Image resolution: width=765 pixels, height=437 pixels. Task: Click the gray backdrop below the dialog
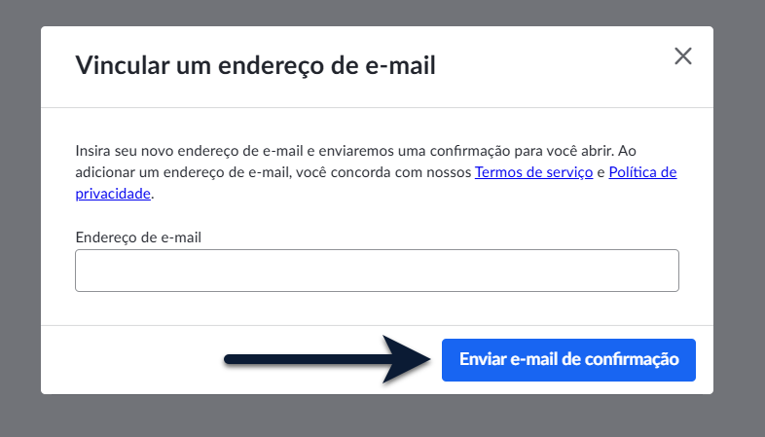382,416
